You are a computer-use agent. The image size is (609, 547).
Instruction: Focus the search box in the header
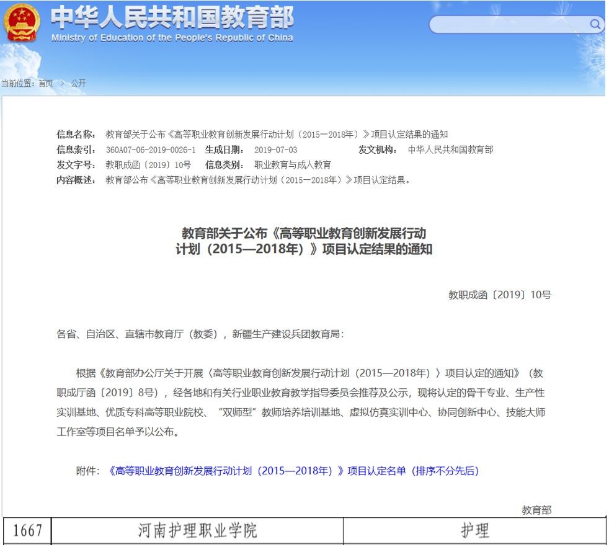[509, 25]
